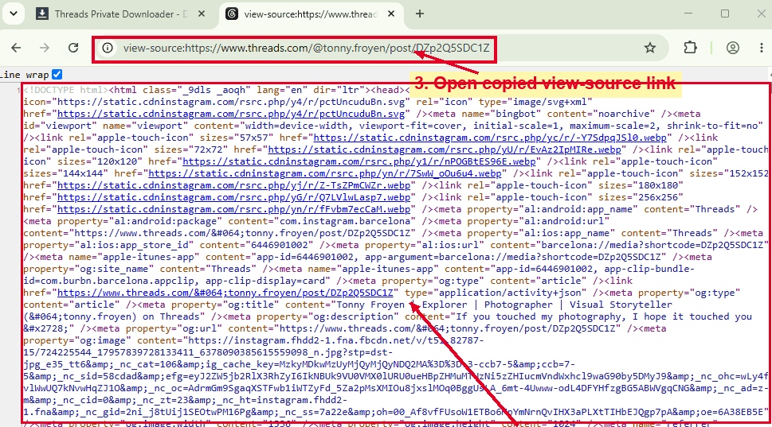Maximize the browser window
772x427 pixels.
(x=725, y=14)
